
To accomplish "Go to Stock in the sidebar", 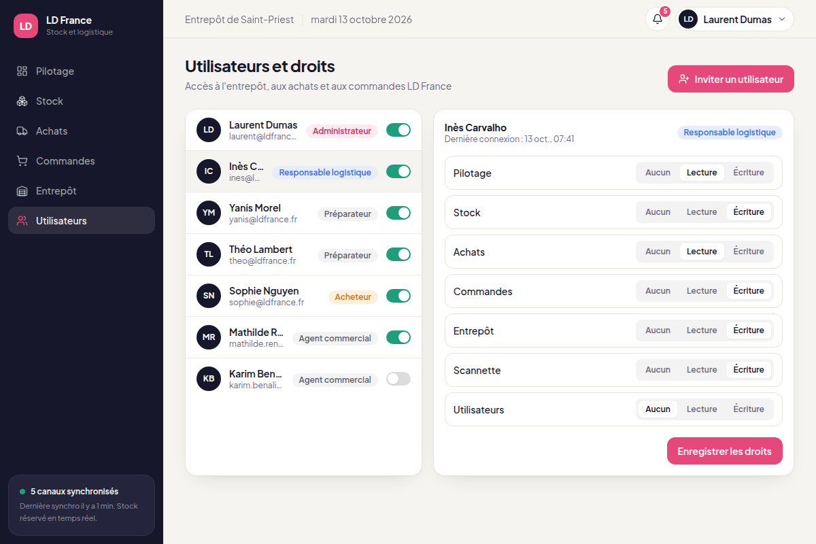I will (82, 101).
